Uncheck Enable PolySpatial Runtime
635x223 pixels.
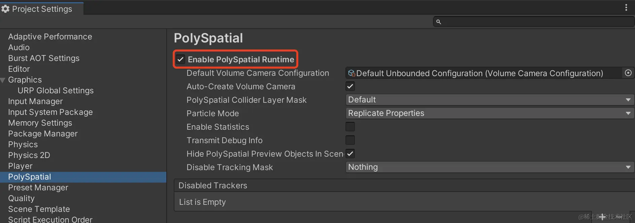[180, 59]
